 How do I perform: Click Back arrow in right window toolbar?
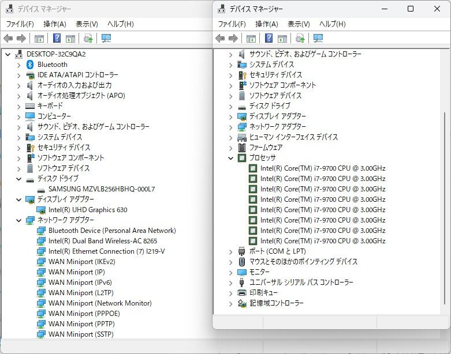pyautogui.click(x=220, y=38)
